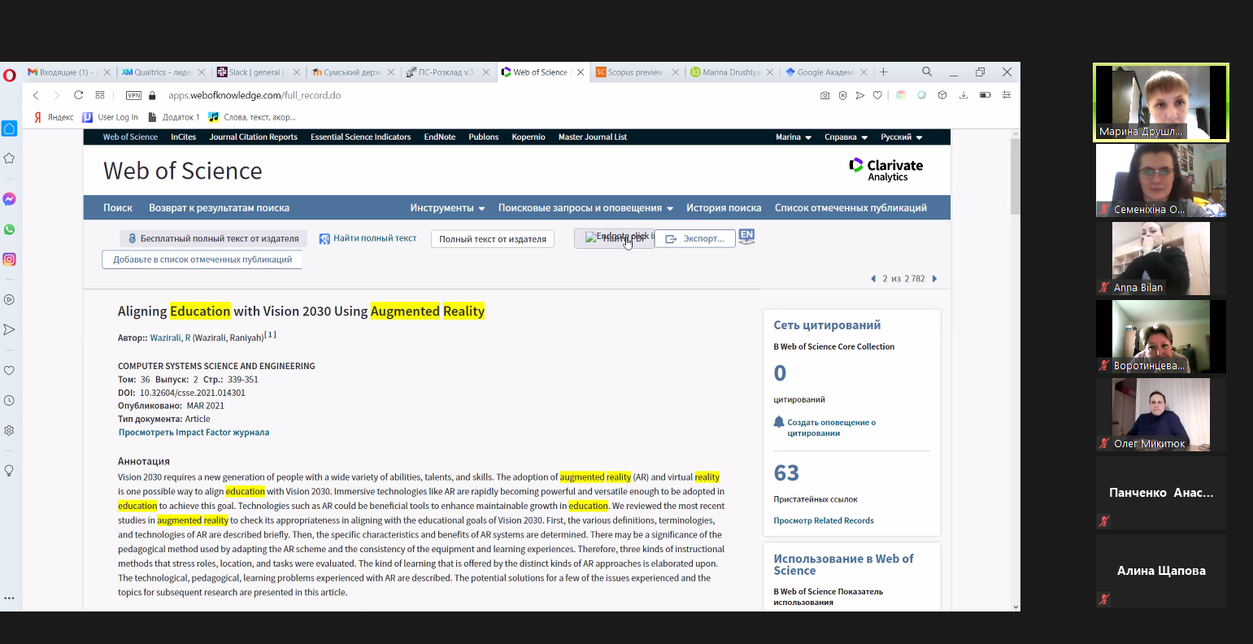Open the sidebar lightbulb tips icon

click(9, 471)
